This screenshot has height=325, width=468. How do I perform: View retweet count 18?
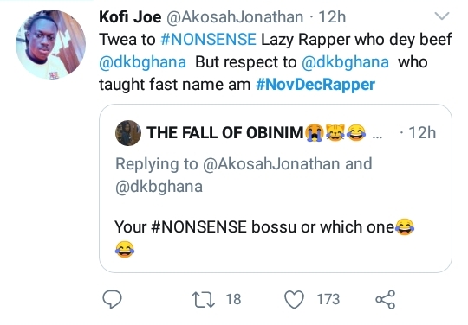pos(233,299)
